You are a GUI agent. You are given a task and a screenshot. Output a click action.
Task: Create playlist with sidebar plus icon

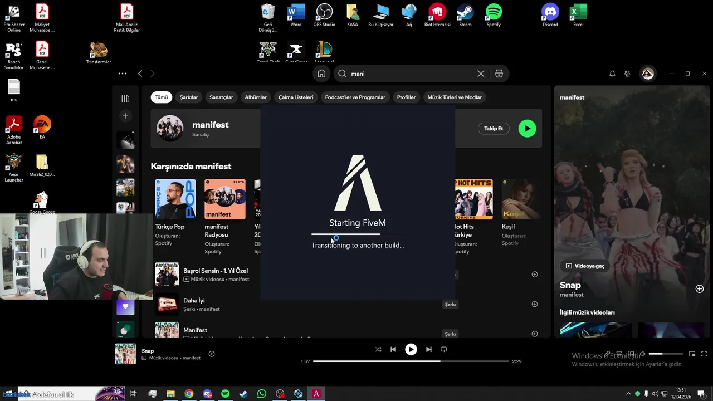(x=125, y=116)
